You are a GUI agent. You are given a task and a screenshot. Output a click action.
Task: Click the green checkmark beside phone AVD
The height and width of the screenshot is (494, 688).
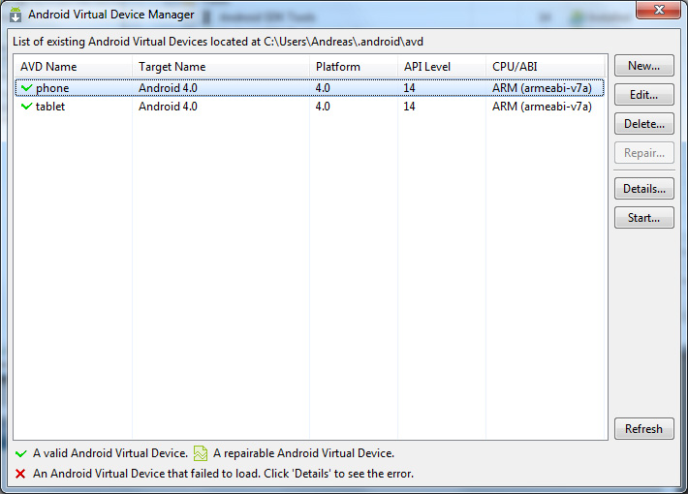26,88
